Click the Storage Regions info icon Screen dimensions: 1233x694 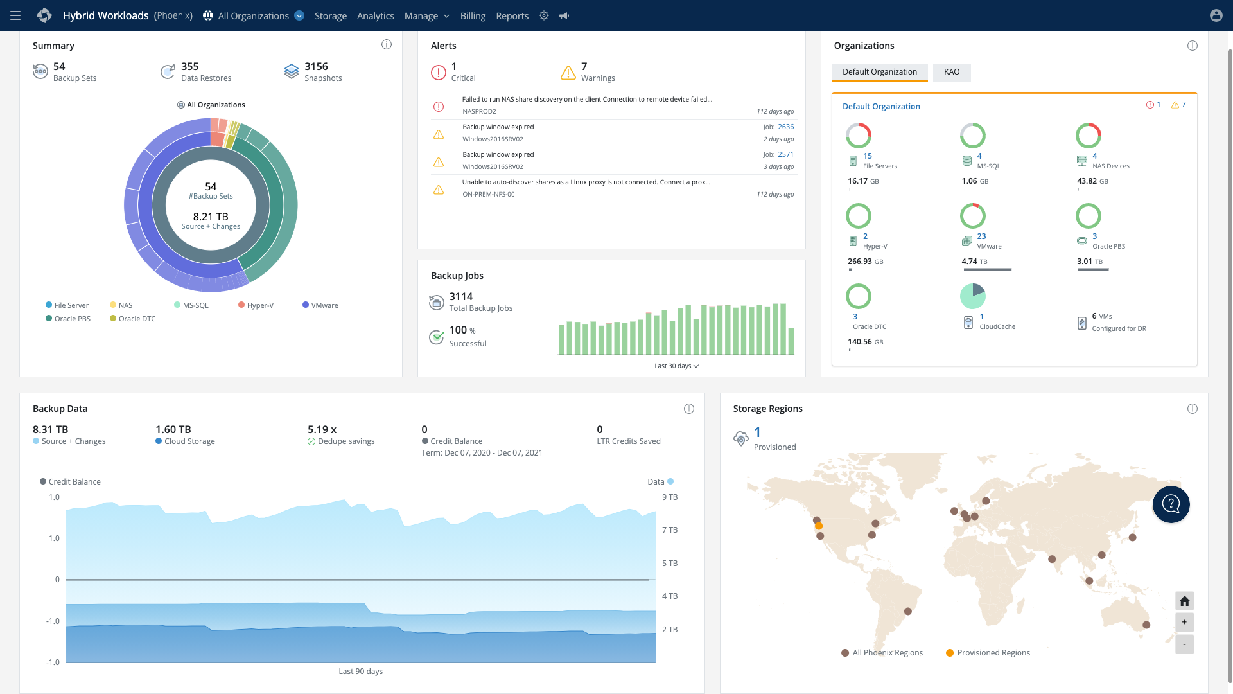coord(1192,409)
